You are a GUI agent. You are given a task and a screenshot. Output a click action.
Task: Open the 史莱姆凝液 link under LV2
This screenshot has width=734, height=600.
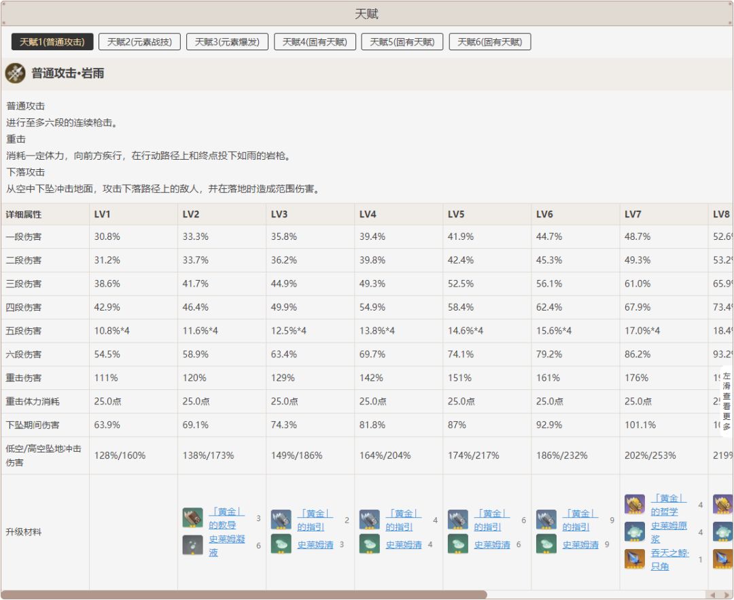tap(226, 546)
